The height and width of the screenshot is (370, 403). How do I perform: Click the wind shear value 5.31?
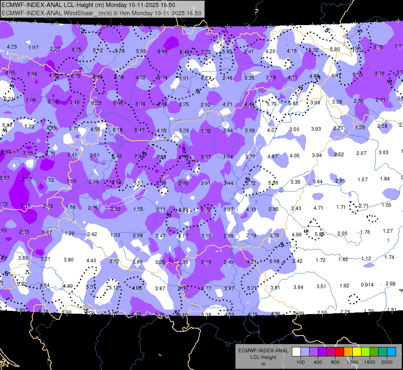coord(91,287)
